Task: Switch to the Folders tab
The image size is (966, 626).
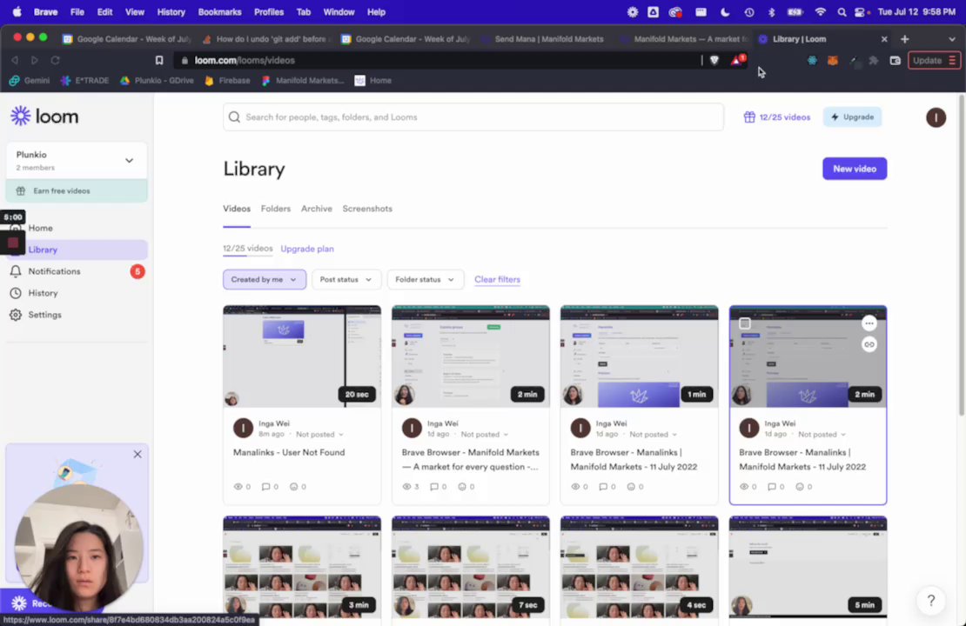Action: point(275,209)
